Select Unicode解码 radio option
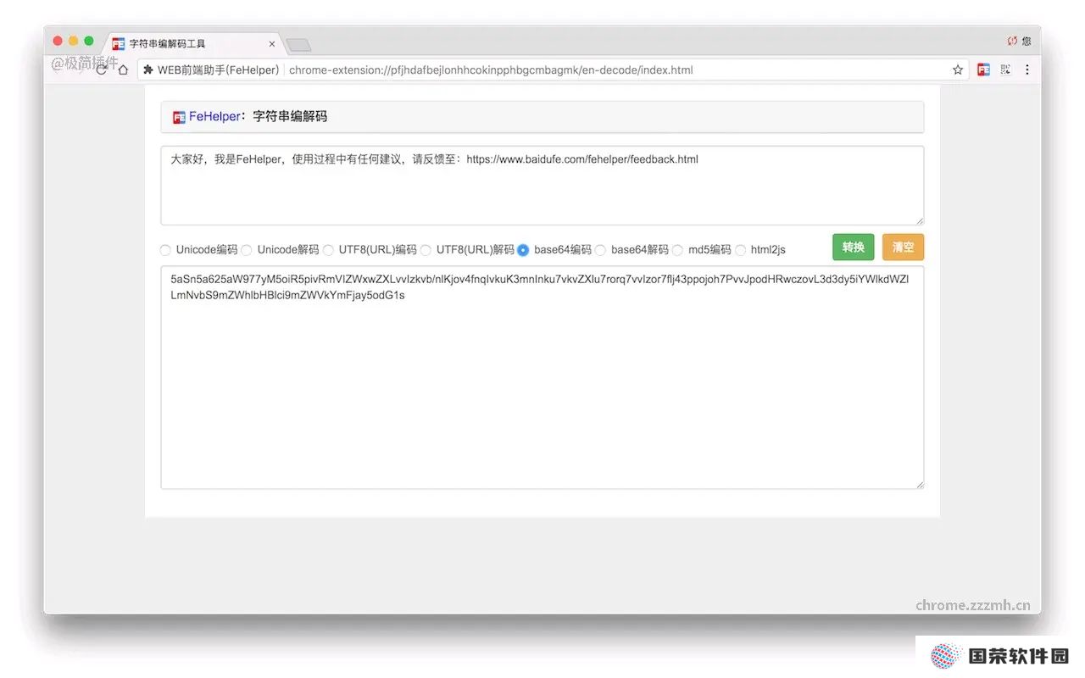The image size is (1085, 678). point(247,250)
